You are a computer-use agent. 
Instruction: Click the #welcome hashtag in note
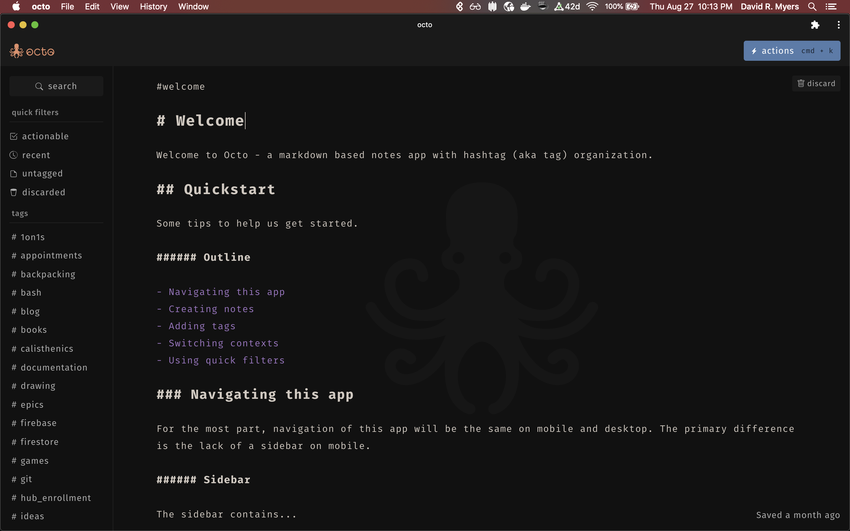point(181,86)
